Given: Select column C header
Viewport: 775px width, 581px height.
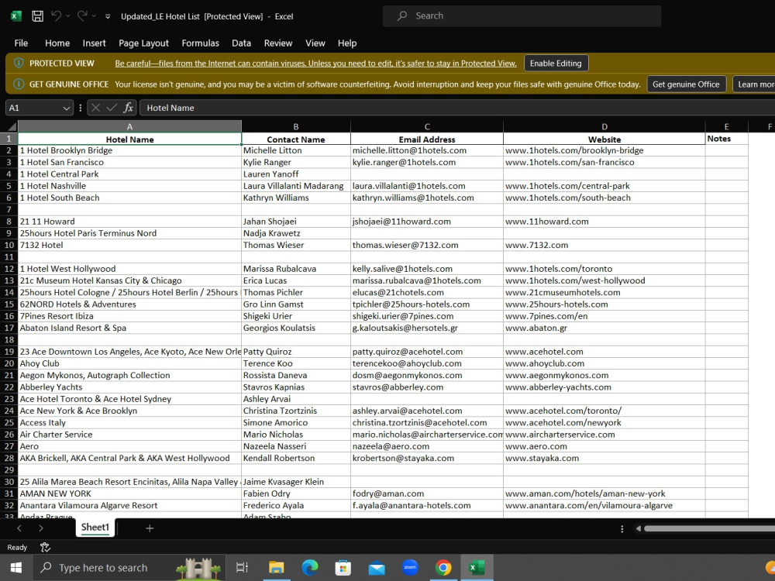Looking at the screenshot, I should (427, 126).
